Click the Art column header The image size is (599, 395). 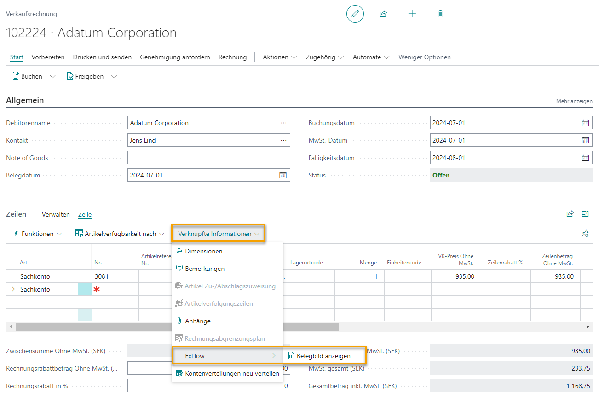23,263
